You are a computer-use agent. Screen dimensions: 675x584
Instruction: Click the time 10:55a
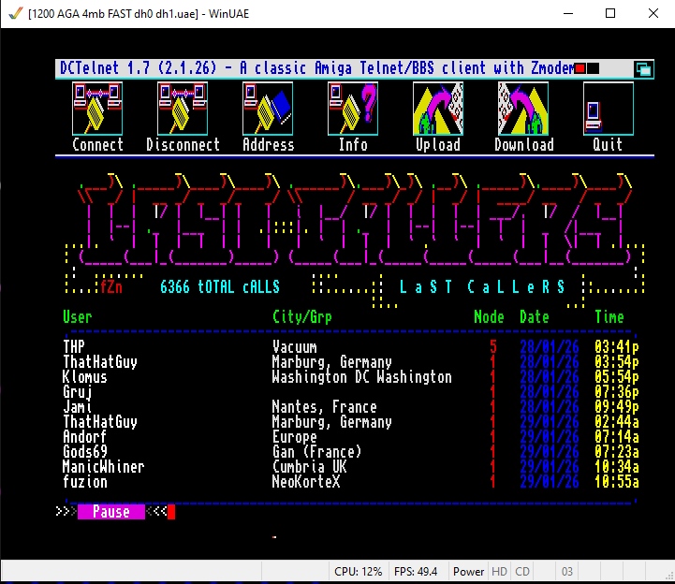tap(617, 482)
